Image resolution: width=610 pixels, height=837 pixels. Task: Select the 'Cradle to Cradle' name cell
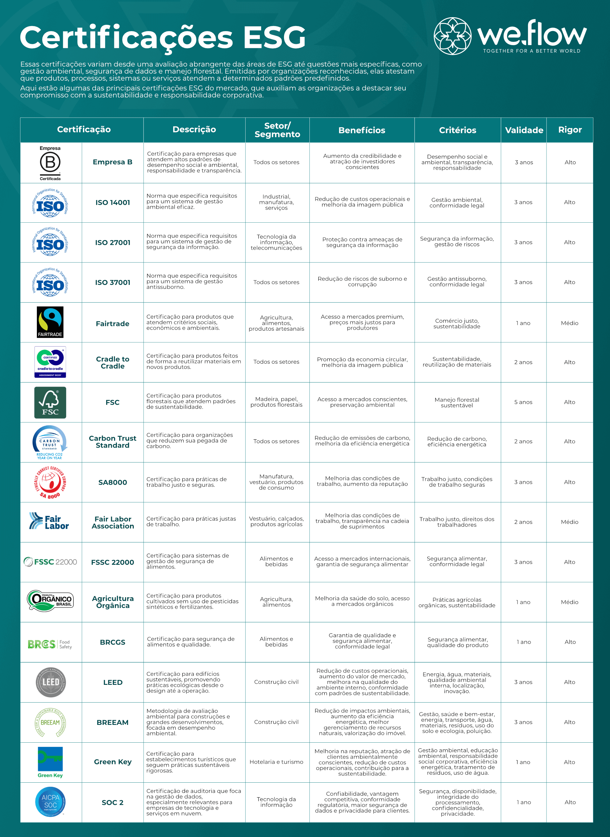(112, 362)
